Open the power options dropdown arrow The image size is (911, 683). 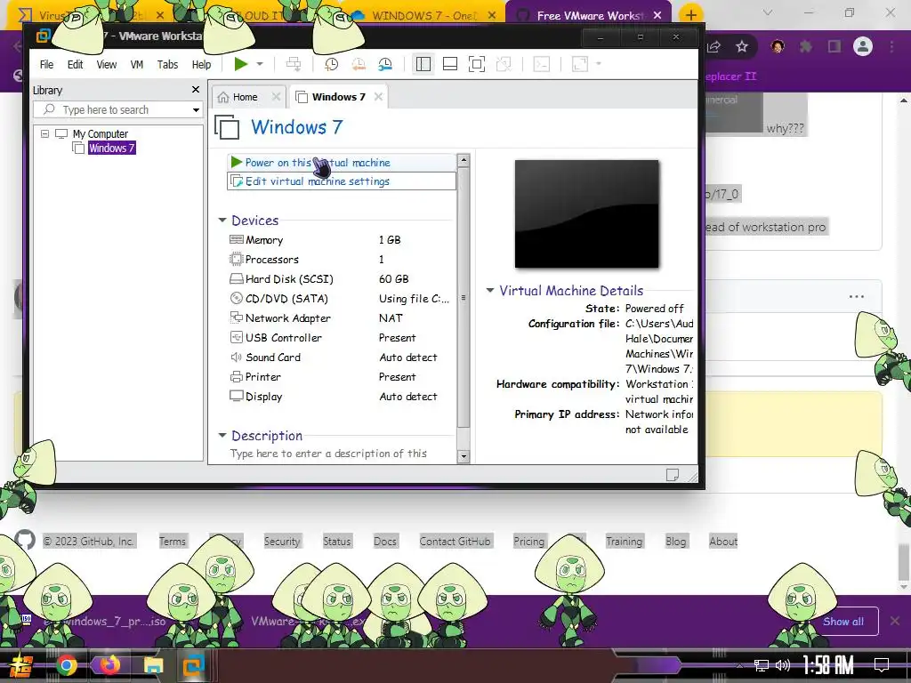coord(260,64)
